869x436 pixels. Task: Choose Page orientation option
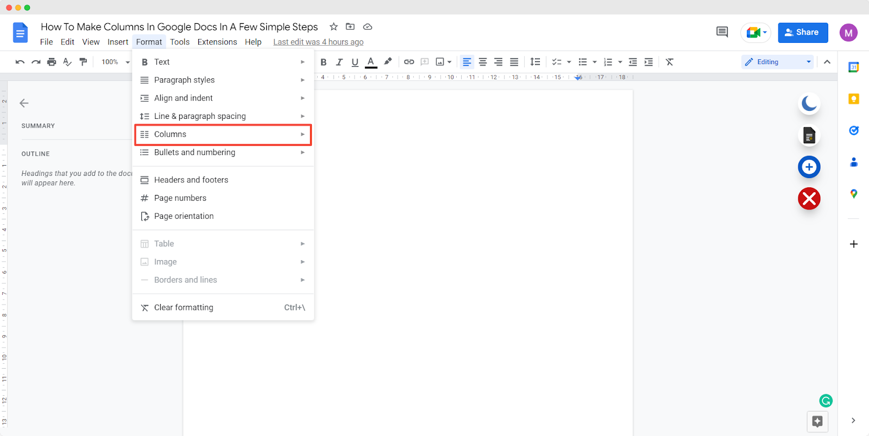pos(223,216)
